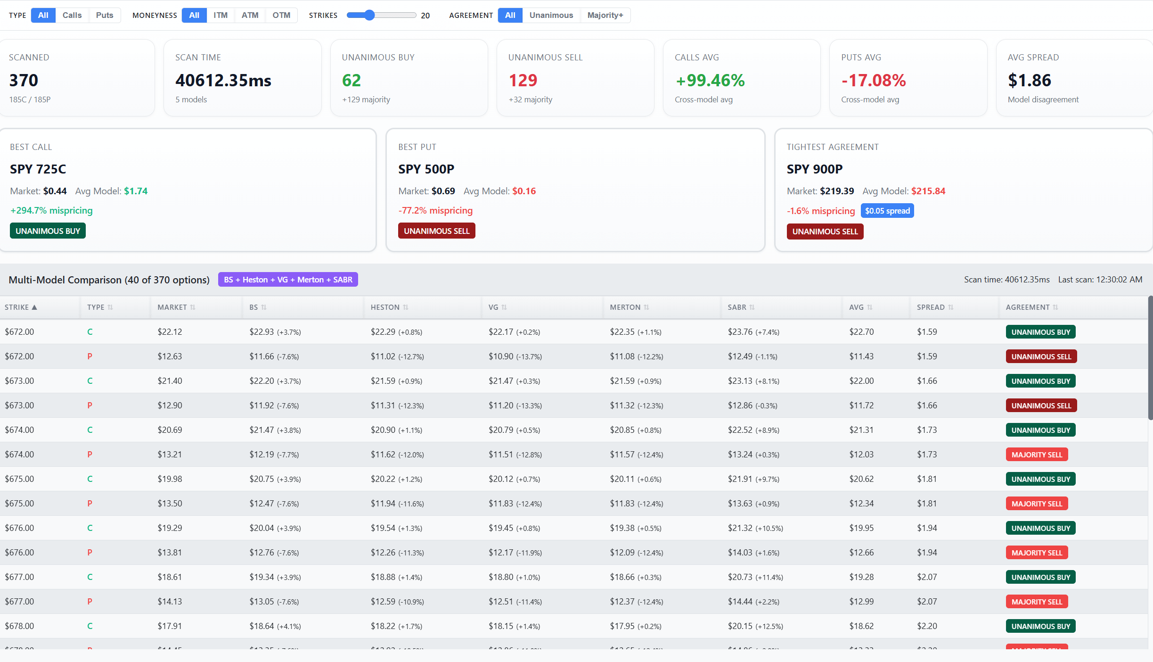Sort by AGREEMENT using its sort icon
Image resolution: width=1153 pixels, height=662 pixels.
pyautogui.click(x=1055, y=307)
